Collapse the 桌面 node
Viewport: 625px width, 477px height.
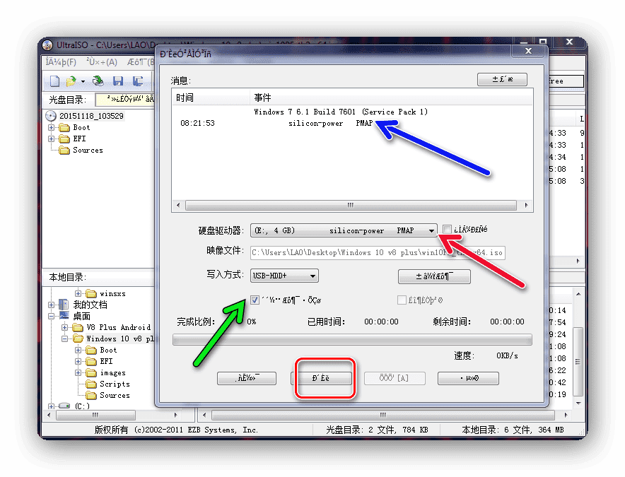pyautogui.click(x=51, y=316)
